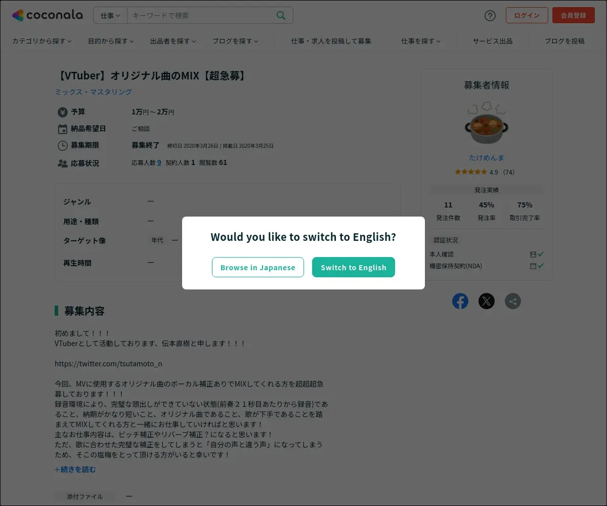Click the calendar icon beside 納品希望日
The width and height of the screenshot is (607, 506).
click(x=63, y=129)
